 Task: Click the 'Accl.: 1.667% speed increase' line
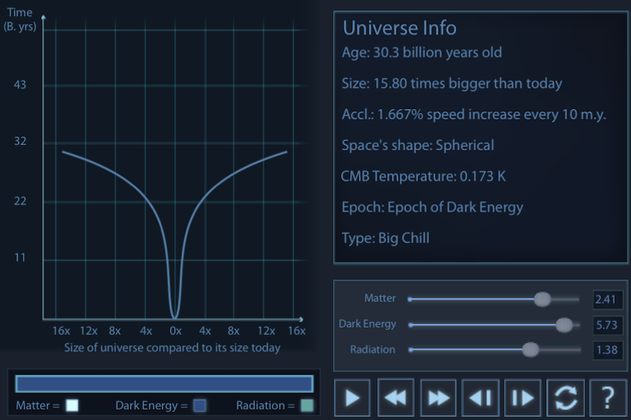(x=474, y=115)
